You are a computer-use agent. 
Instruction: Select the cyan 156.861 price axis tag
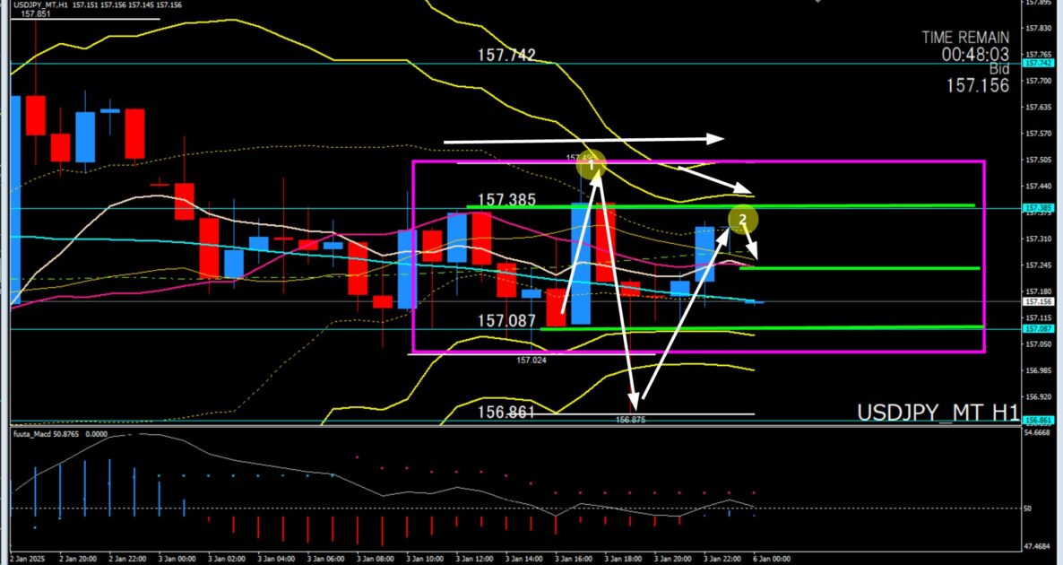coord(1040,420)
